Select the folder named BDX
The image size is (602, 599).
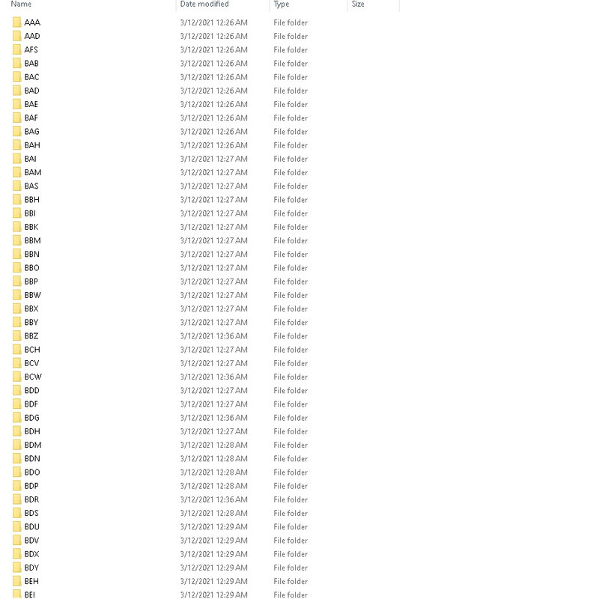(x=32, y=554)
